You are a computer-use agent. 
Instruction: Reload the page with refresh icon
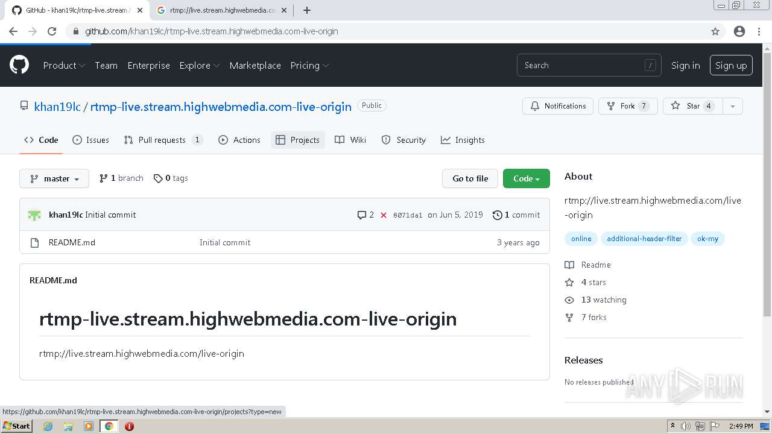(x=52, y=31)
